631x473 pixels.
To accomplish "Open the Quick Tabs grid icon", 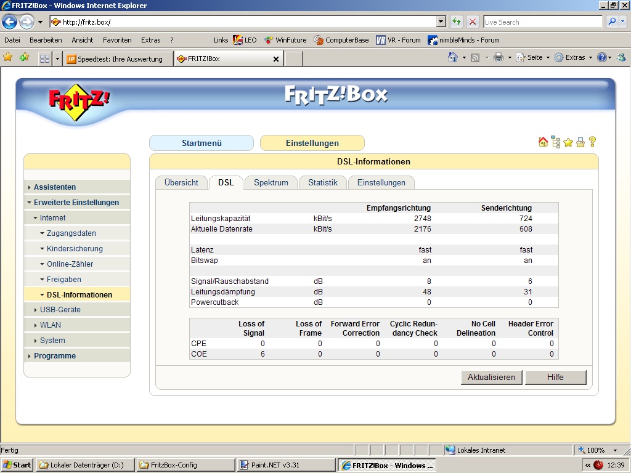I will click(44, 59).
